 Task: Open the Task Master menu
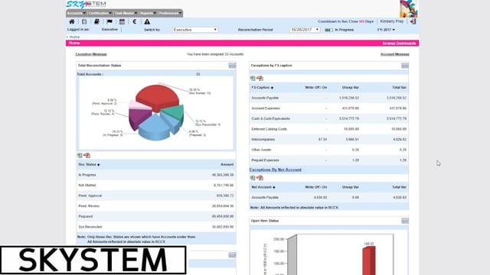pos(126,13)
